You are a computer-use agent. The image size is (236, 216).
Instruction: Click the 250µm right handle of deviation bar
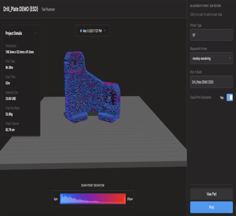[125, 199]
